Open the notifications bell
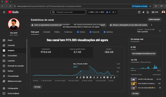The height and width of the screenshot is (97, 166). pos(148,12)
